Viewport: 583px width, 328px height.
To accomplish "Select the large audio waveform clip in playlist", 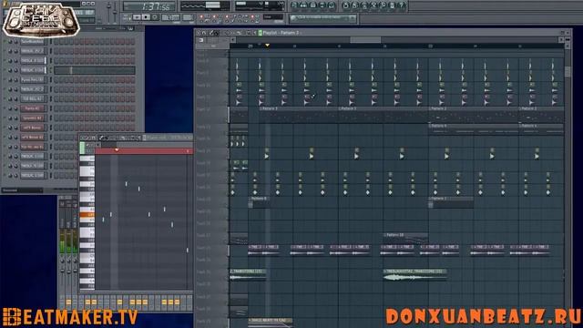I will tap(415, 275).
